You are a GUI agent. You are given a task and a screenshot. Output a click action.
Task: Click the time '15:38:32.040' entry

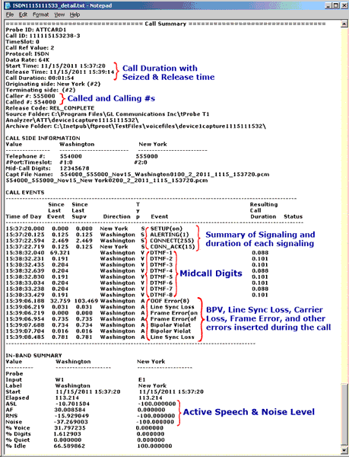25,253
